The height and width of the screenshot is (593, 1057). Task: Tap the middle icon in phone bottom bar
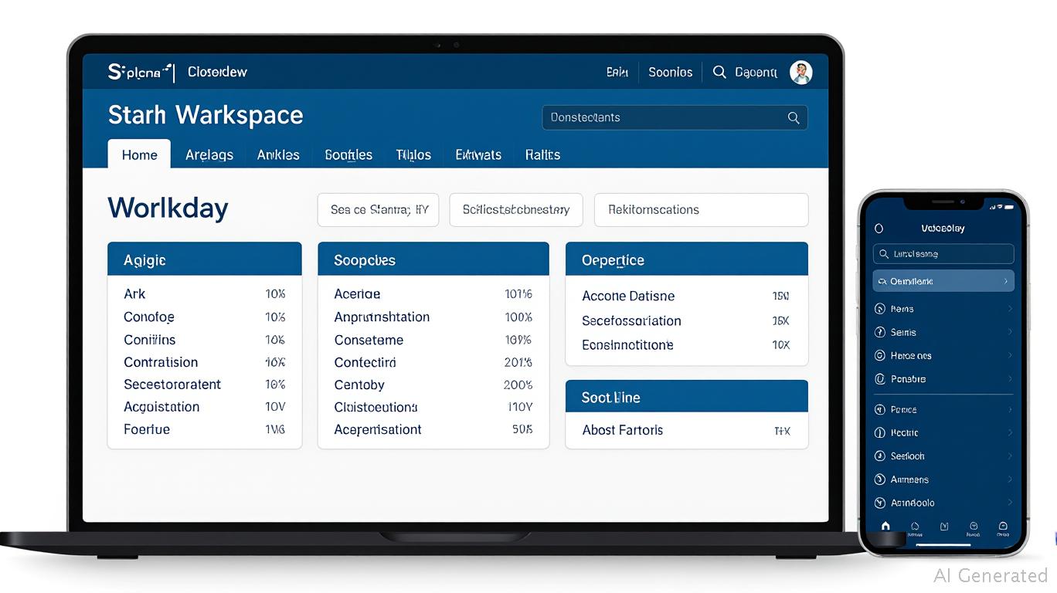click(x=944, y=526)
